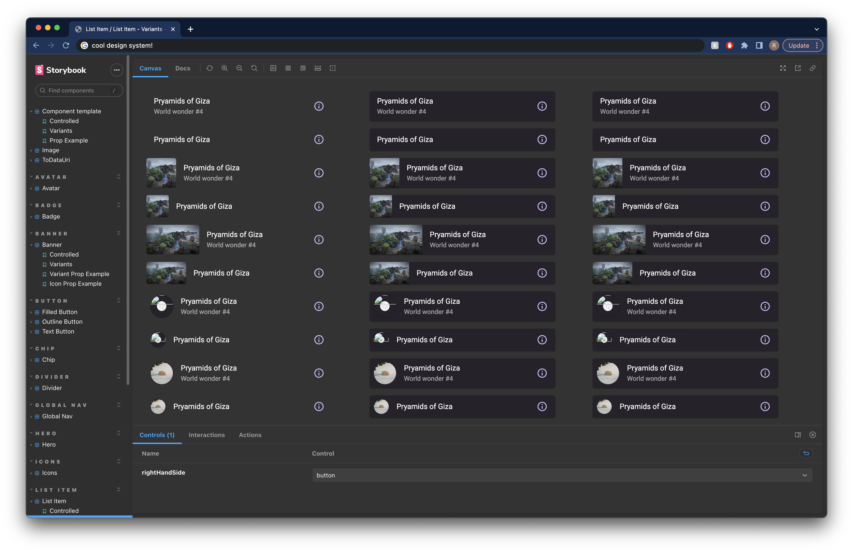Click the reset zoom icon
Screen dimensions: 853x552
point(254,68)
